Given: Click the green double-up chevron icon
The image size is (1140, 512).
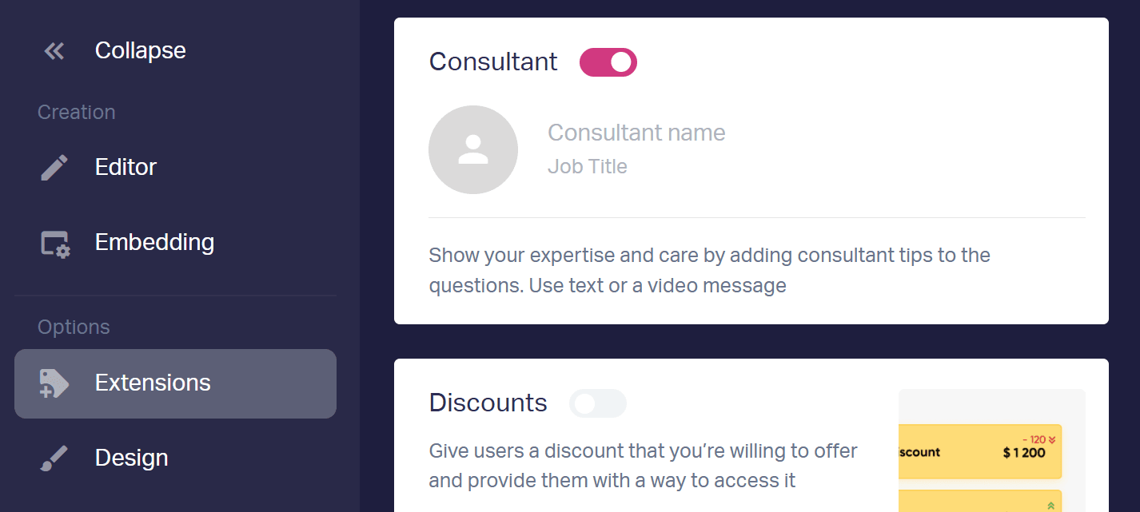Looking at the screenshot, I should click(1050, 506).
